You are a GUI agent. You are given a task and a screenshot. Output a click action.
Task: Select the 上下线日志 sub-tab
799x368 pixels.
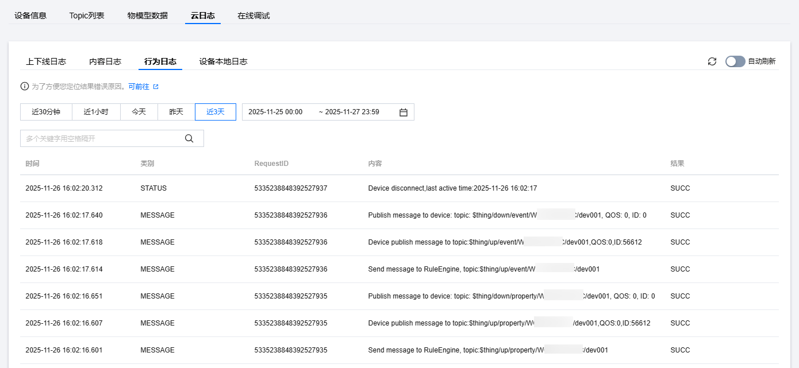46,61
